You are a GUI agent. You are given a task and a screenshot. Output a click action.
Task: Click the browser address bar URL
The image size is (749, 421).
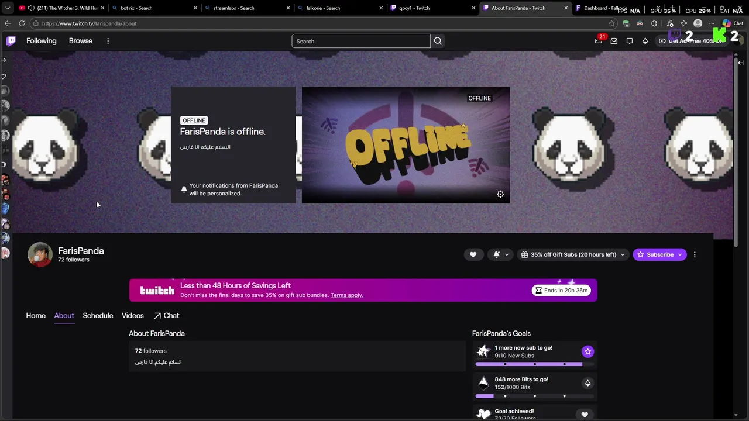pos(90,23)
